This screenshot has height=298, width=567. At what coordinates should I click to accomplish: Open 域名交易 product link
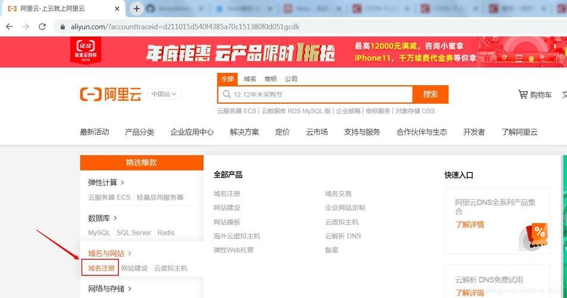point(338,194)
